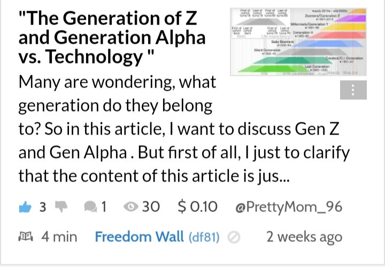Downvote the article using the thumbs-down icon

[x=61, y=207]
